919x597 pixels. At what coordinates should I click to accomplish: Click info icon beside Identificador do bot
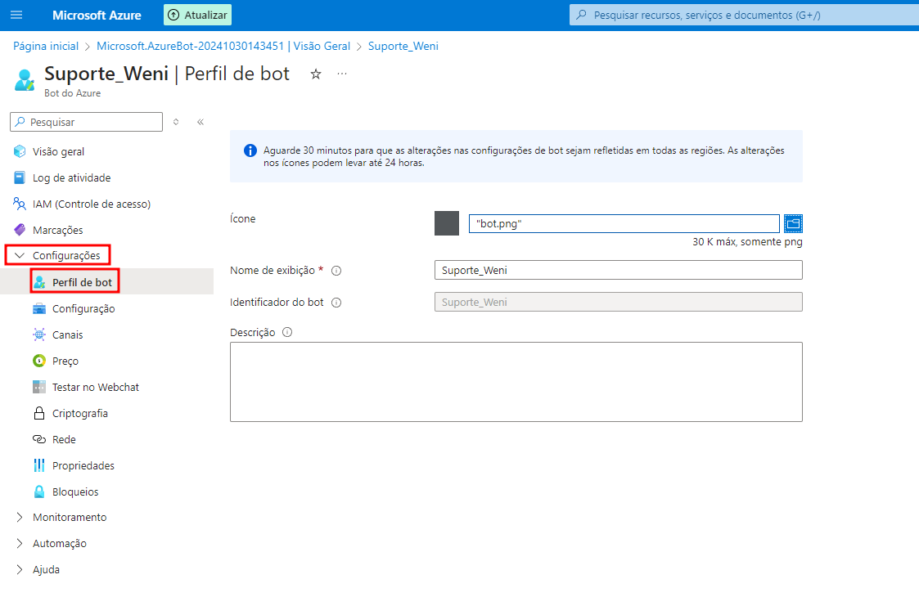[336, 303]
